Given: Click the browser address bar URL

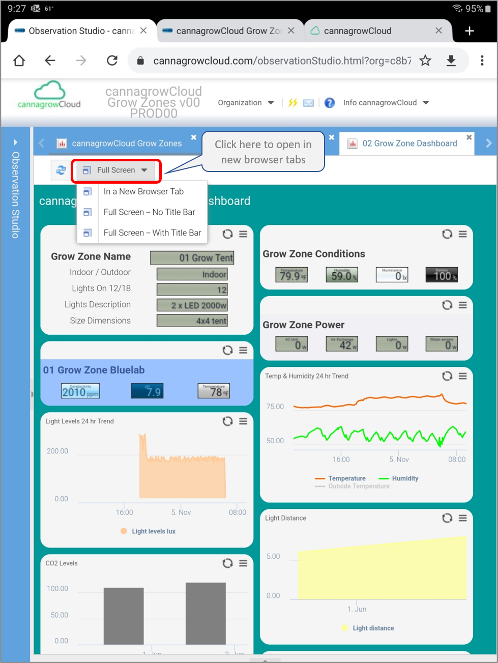Looking at the screenshot, I should click(282, 61).
